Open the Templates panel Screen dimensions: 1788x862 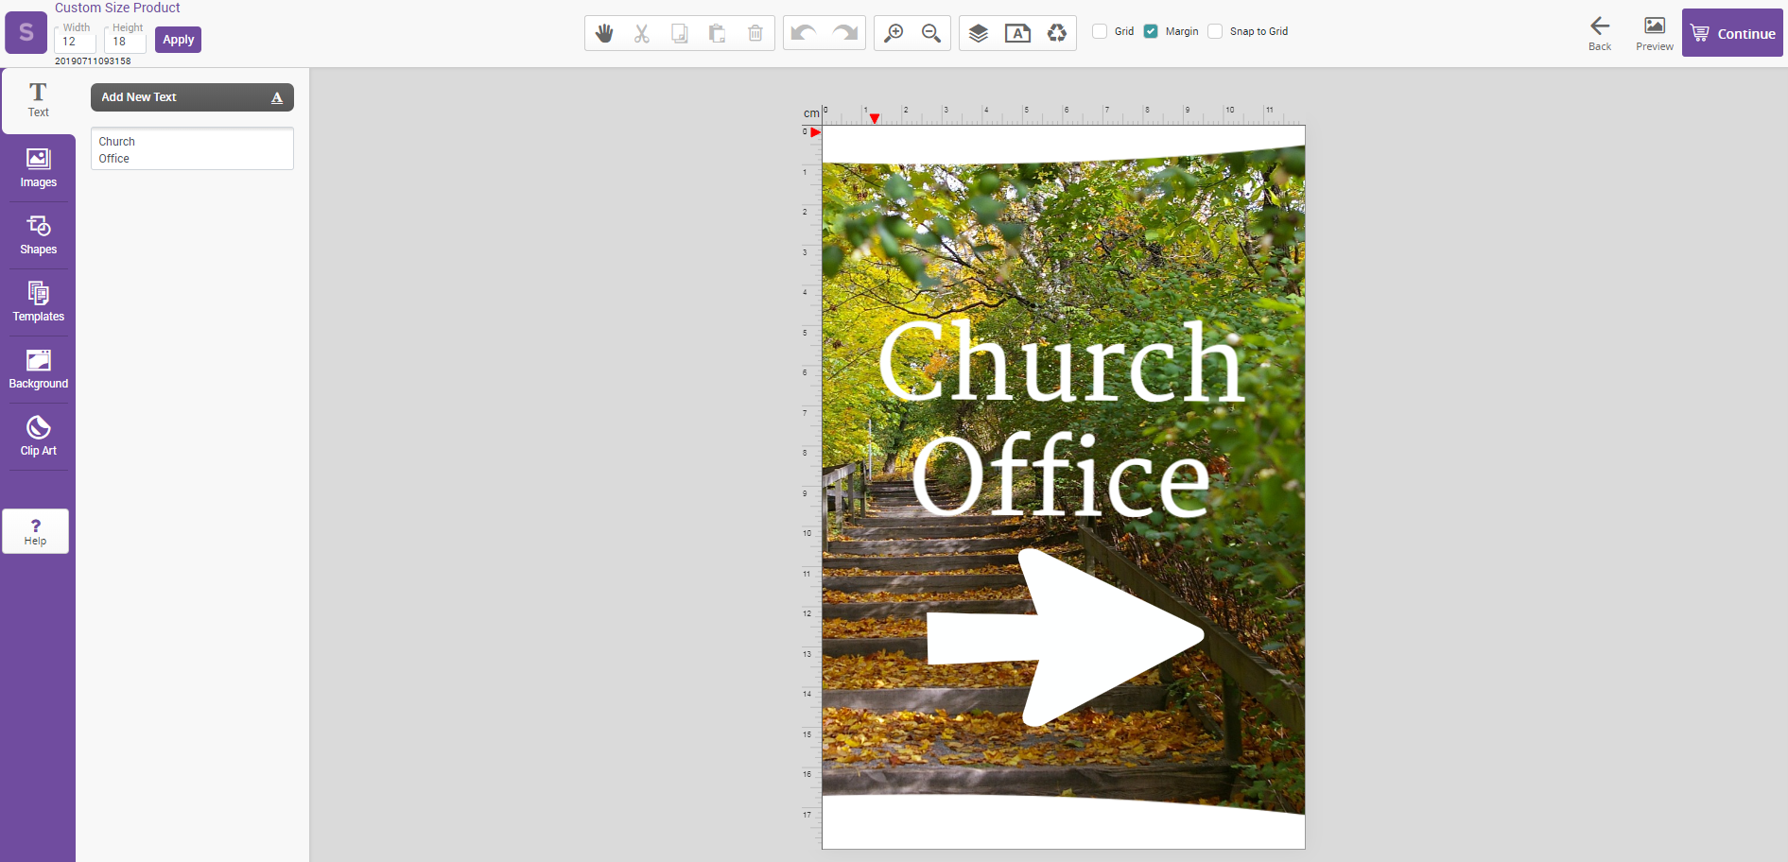point(38,302)
